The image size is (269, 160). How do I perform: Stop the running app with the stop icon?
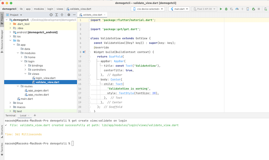pyautogui.click(x=259, y=9)
